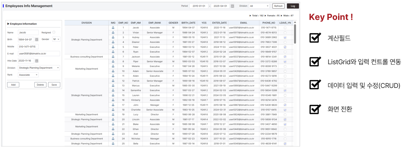Click the Mobile input field

point(28,47)
